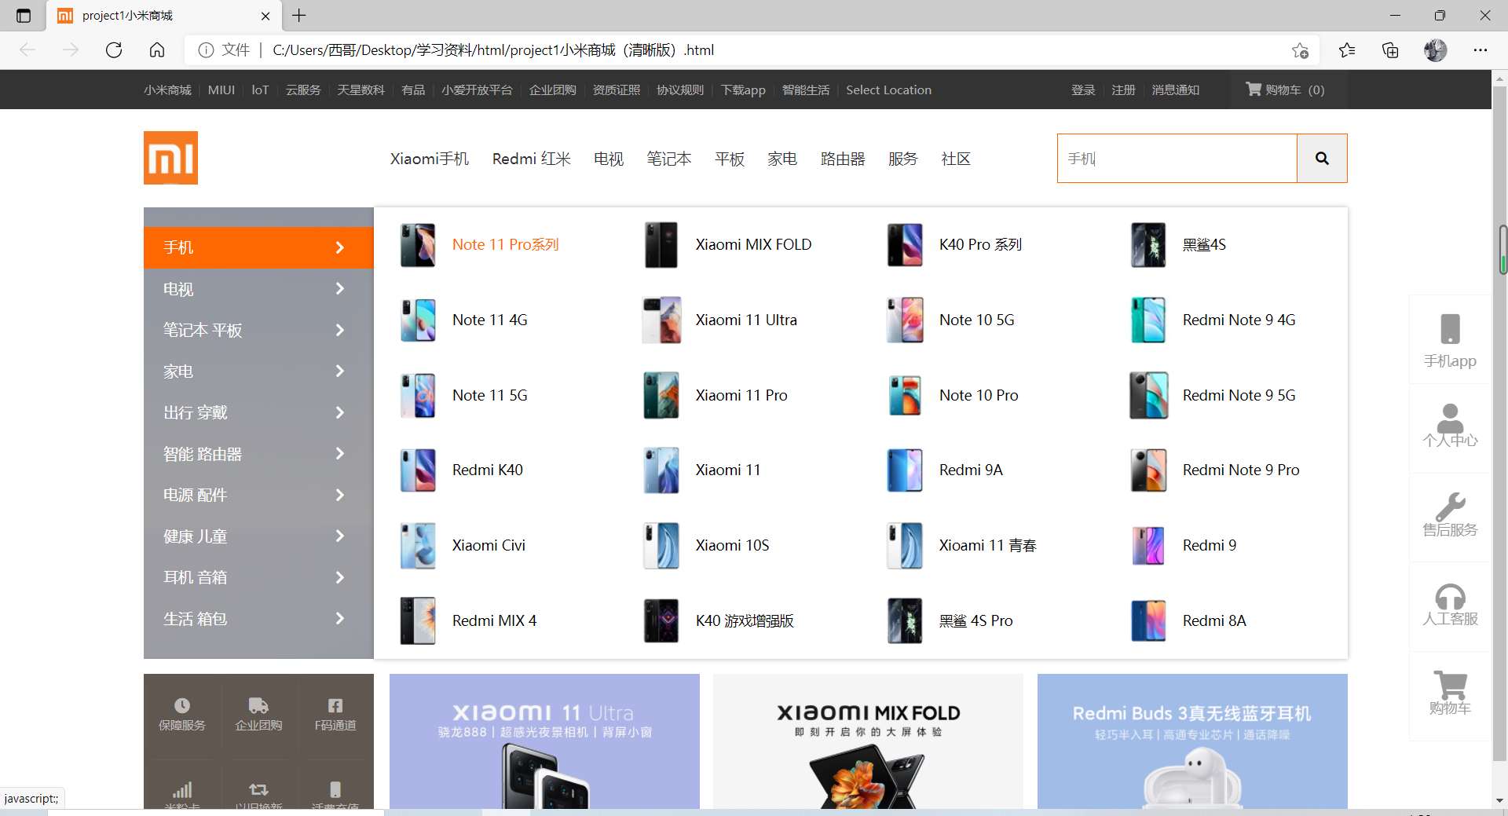Expand the 耳机 音箱 category arrow

[x=340, y=577]
